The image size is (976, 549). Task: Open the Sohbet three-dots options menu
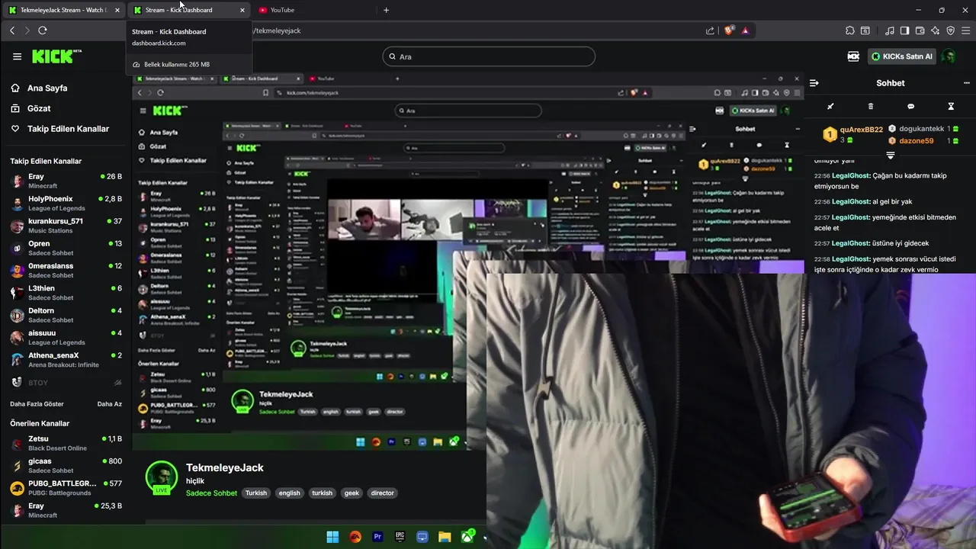point(967,83)
